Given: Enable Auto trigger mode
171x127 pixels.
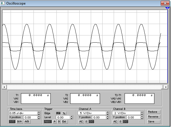Looking at the screenshot, I should 48,122.
